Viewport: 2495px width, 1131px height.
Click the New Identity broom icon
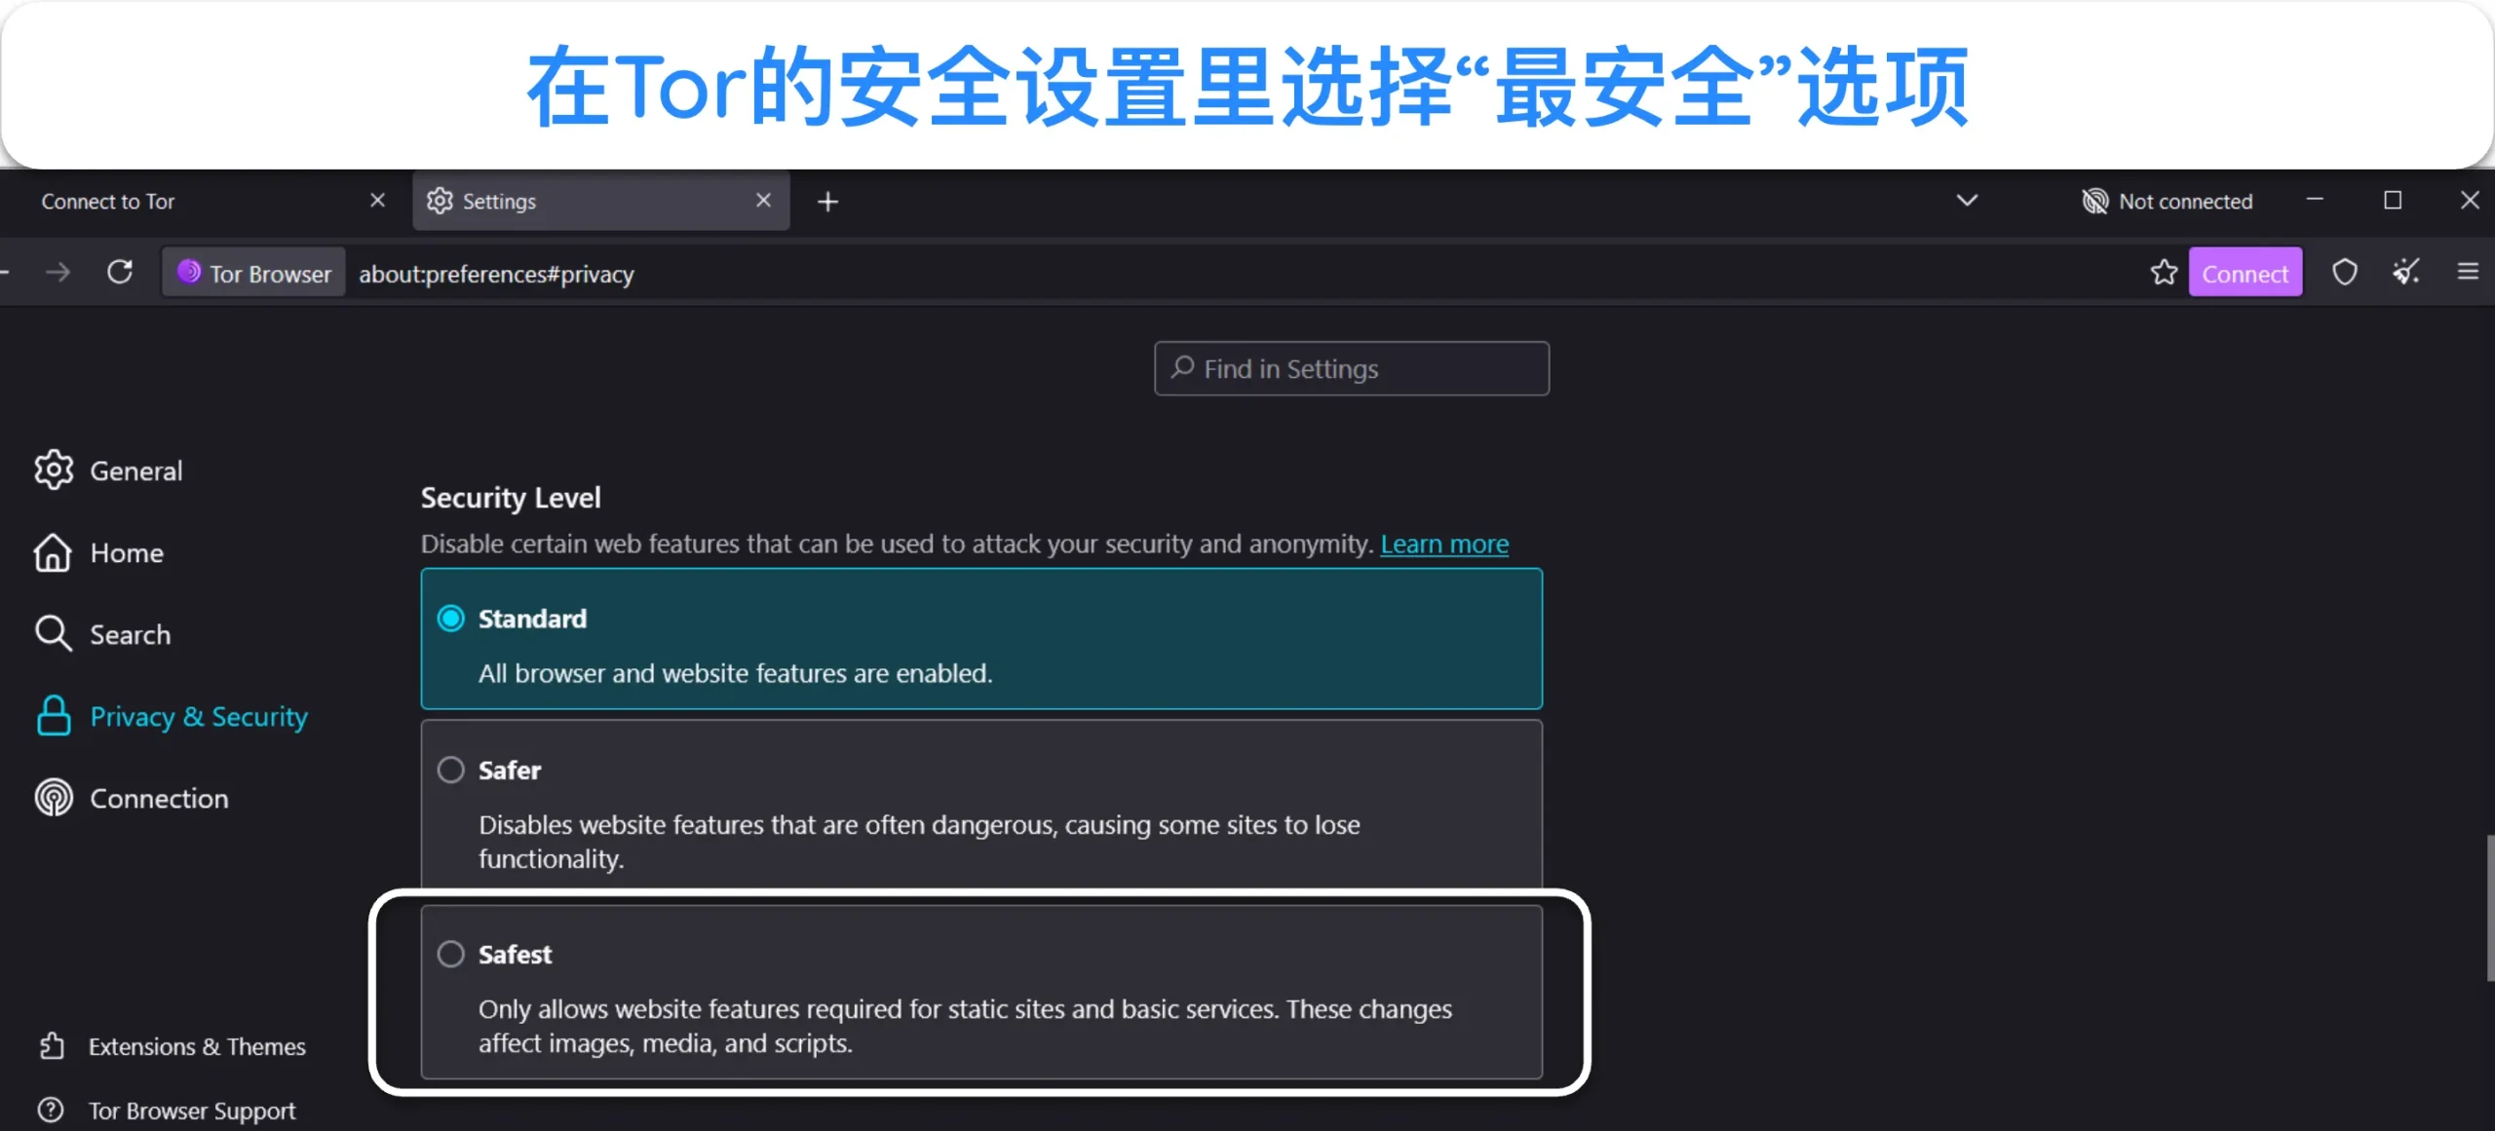(2406, 272)
